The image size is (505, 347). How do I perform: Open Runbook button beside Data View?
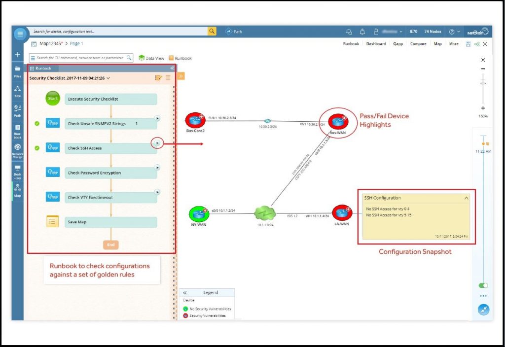(x=180, y=58)
